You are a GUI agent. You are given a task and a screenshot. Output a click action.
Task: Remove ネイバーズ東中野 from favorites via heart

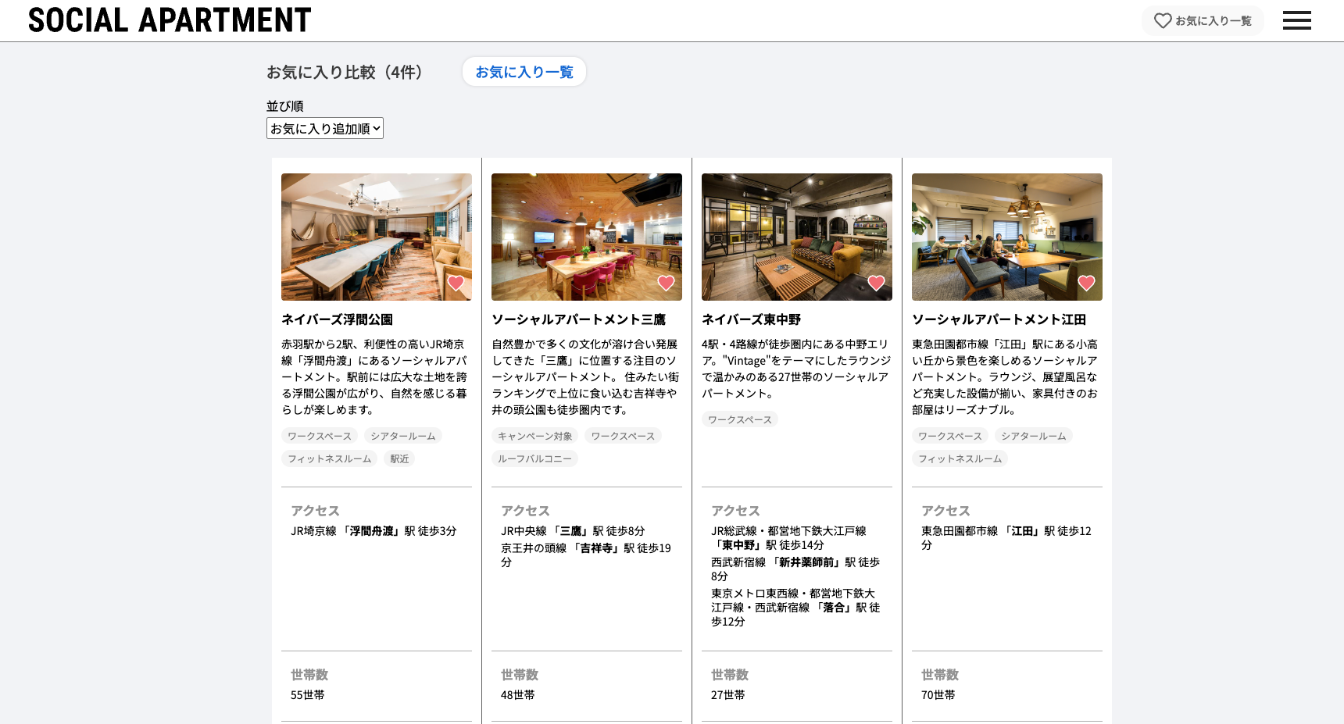876,283
